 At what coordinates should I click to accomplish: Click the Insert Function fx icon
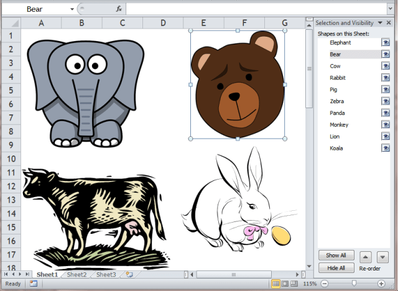click(x=119, y=9)
